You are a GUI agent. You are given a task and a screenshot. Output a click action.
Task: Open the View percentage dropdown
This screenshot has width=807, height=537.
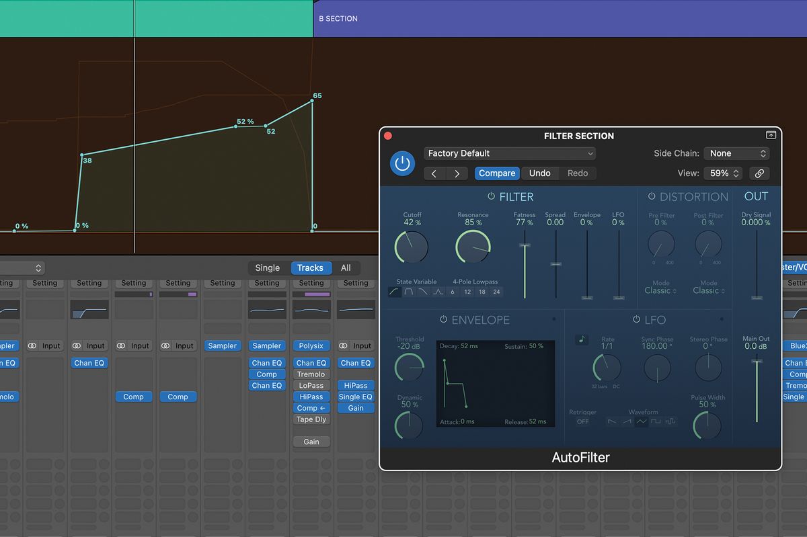point(722,173)
